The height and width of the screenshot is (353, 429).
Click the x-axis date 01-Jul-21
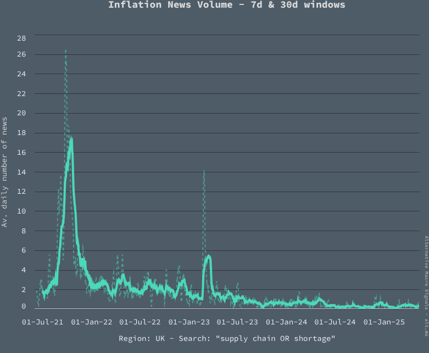pyautogui.click(x=42, y=322)
